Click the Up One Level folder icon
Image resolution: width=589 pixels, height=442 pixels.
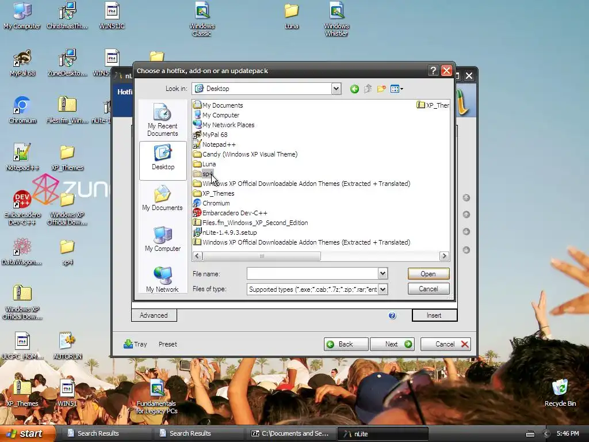point(368,89)
